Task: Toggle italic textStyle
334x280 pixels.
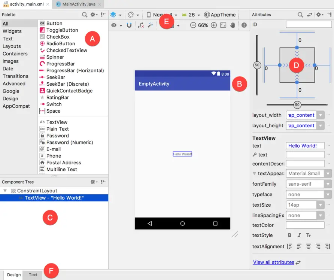Action: (299, 235)
